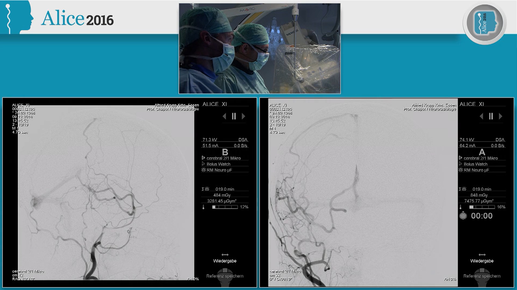
Task: Click the thermometer icon in plane A panel
Action: [x=461, y=207]
